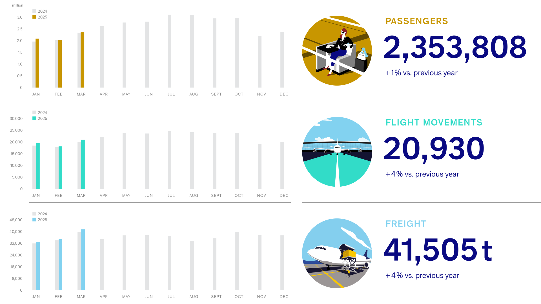Click the teal 2025 legend swatch
The width and height of the screenshot is (541, 304).
click(34, 118)
